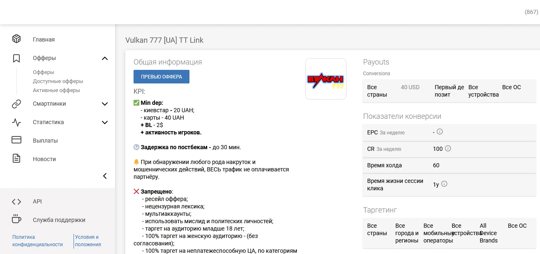
Task: Click the Время холда value 60
Action: (x=436, y=165)
